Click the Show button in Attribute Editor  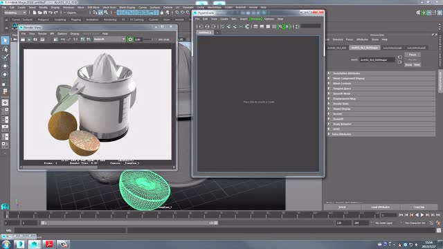[408, 65]
